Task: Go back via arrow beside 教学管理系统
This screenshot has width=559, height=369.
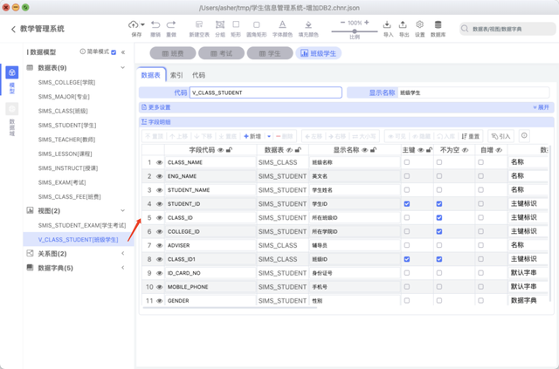Action: coord(13,29)
